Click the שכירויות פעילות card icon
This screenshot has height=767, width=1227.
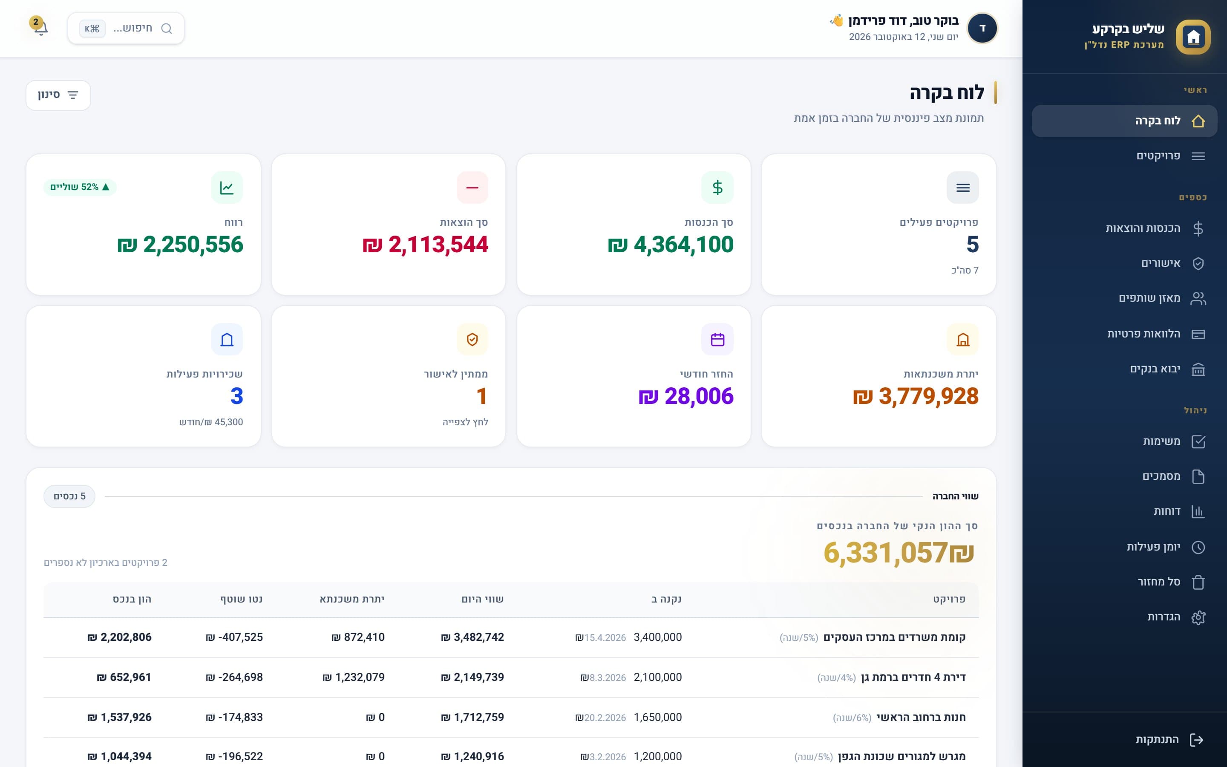(227, 339)
